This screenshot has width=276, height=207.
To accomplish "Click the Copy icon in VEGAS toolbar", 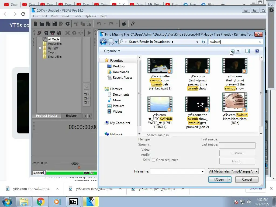I will click(x=82, y=24).
